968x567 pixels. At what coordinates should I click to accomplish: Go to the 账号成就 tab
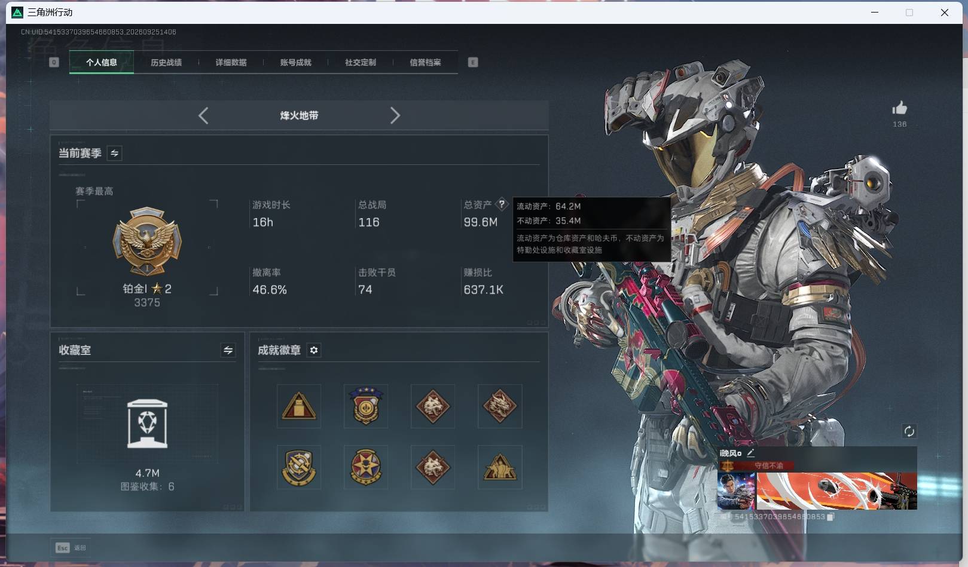pos(295,62)
